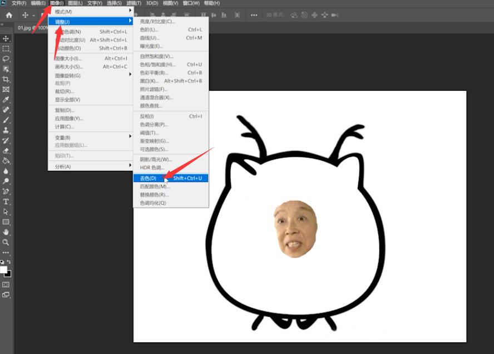
Task: Click the black background color swatch
Action: pos(8,274)
